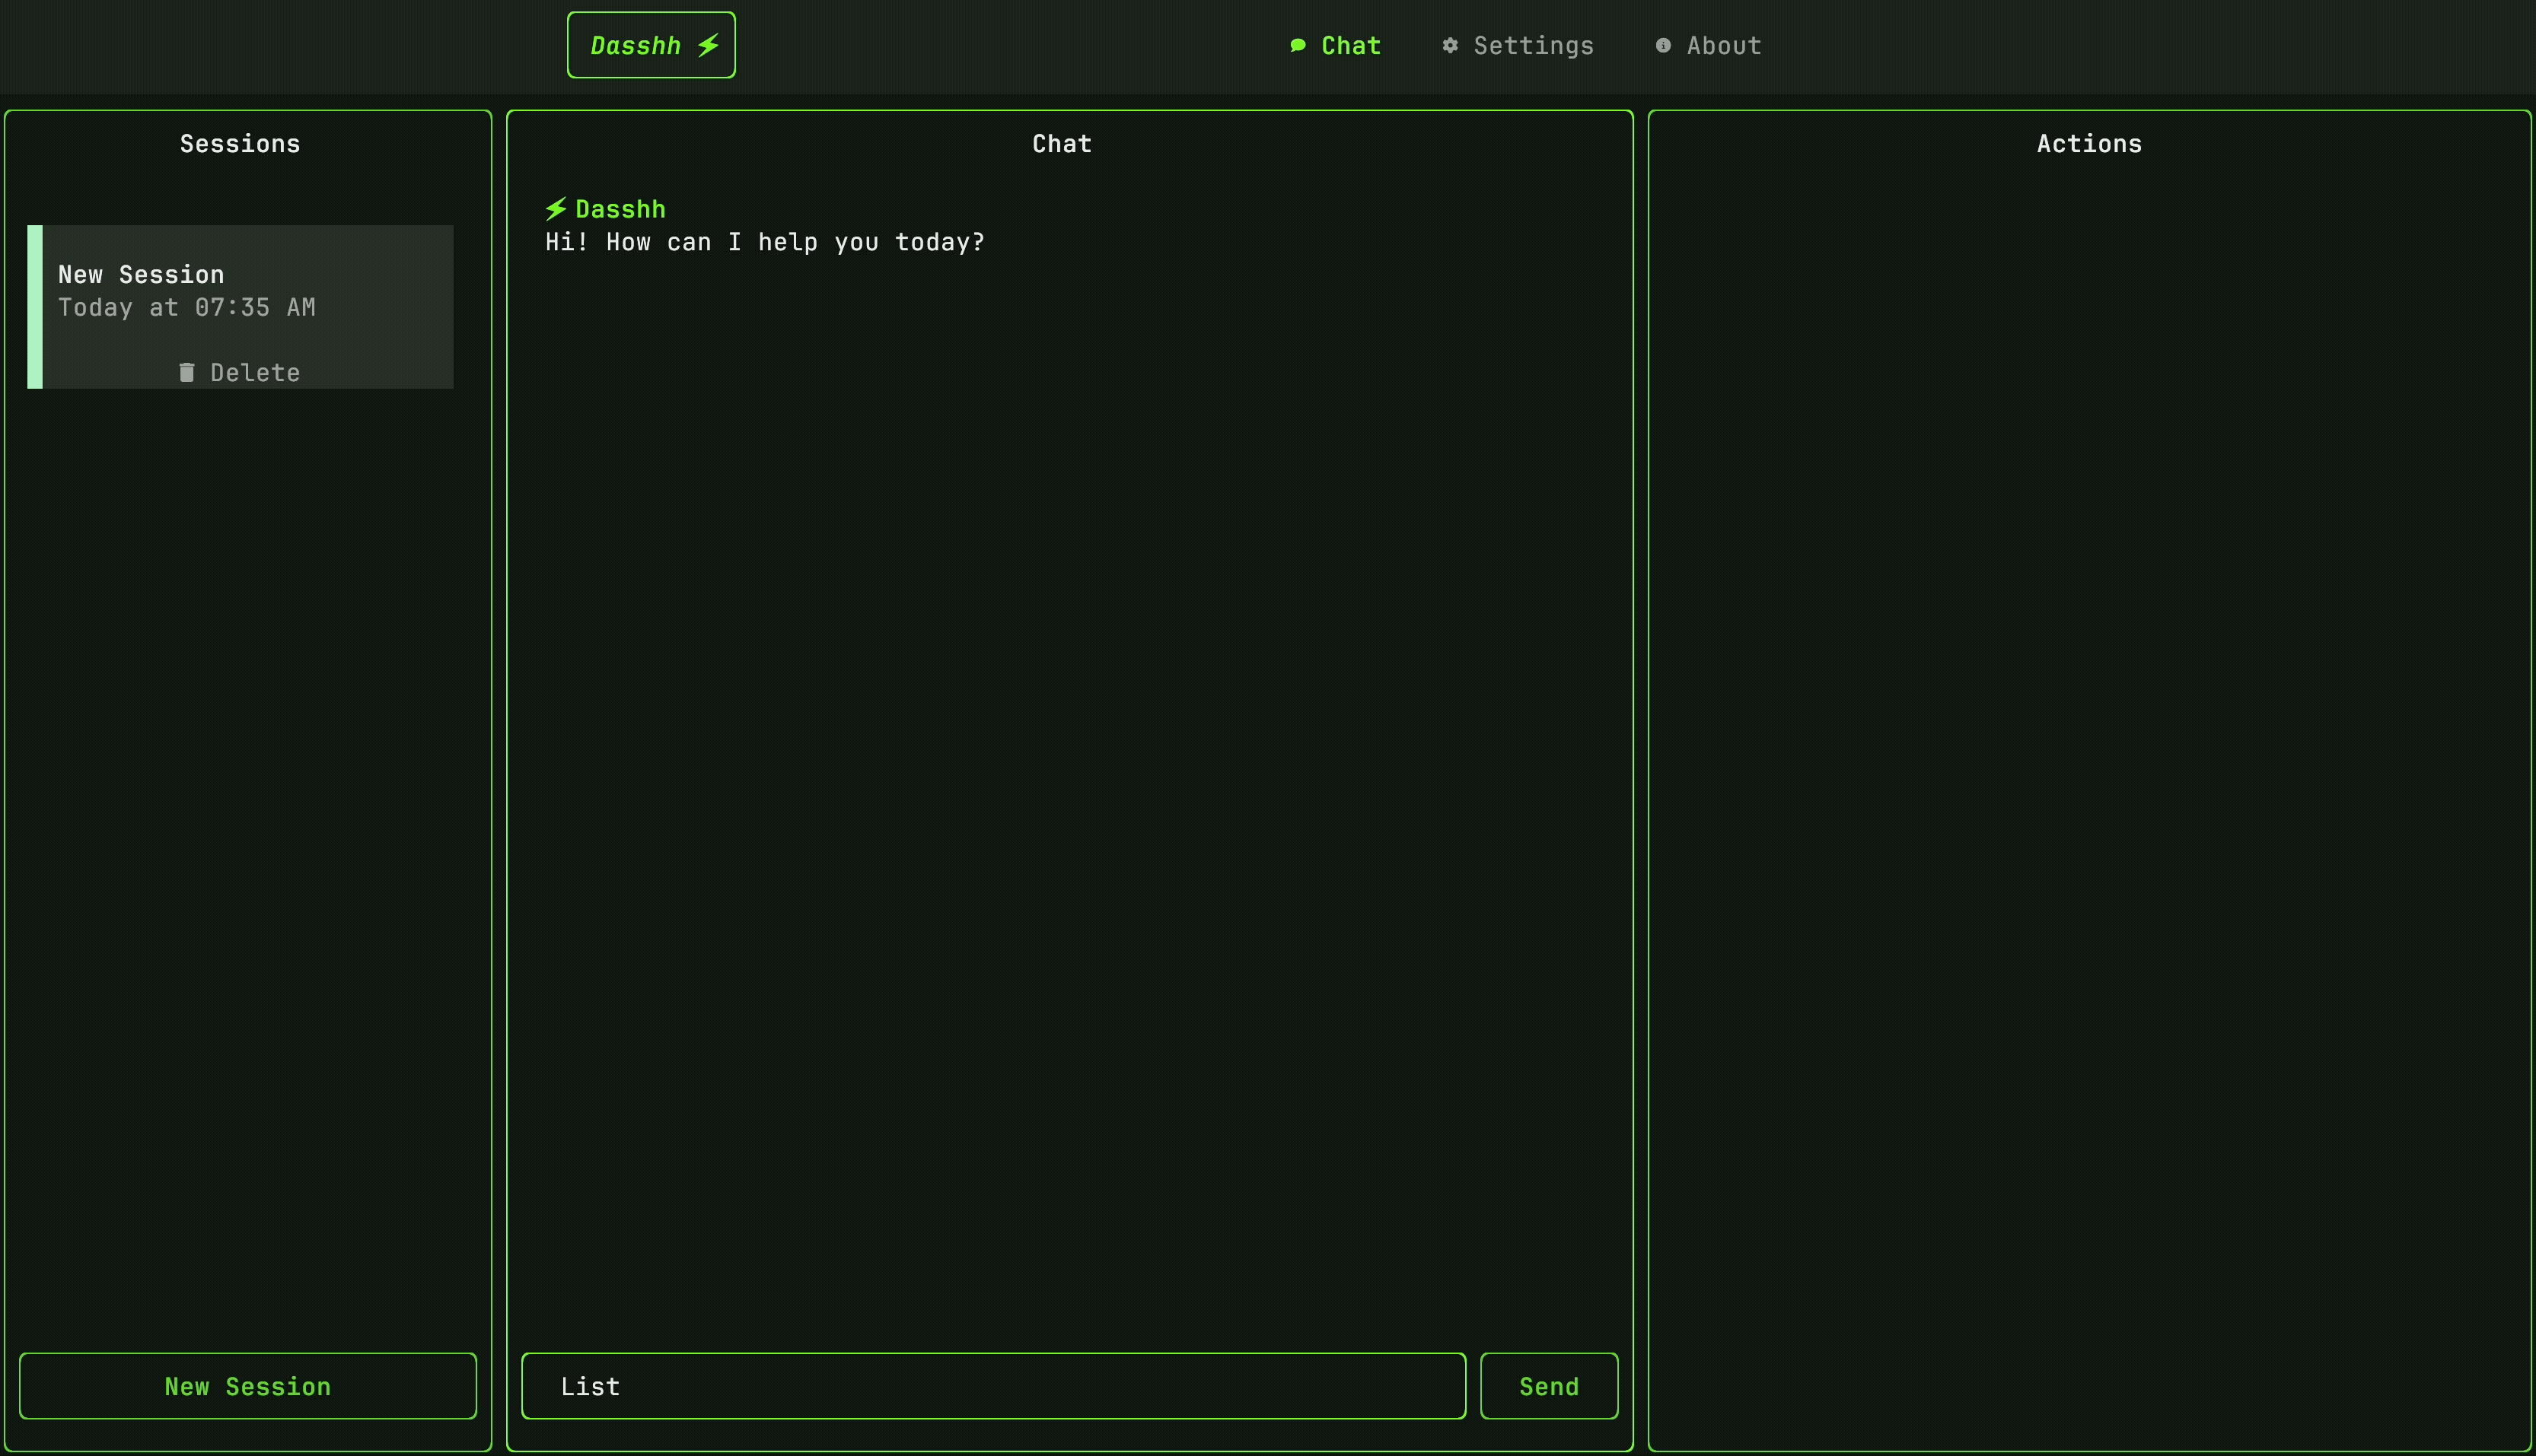Click the greeting message Hi! How can I help
The width and height of the screenshot is (2536, 1456).
766,242
